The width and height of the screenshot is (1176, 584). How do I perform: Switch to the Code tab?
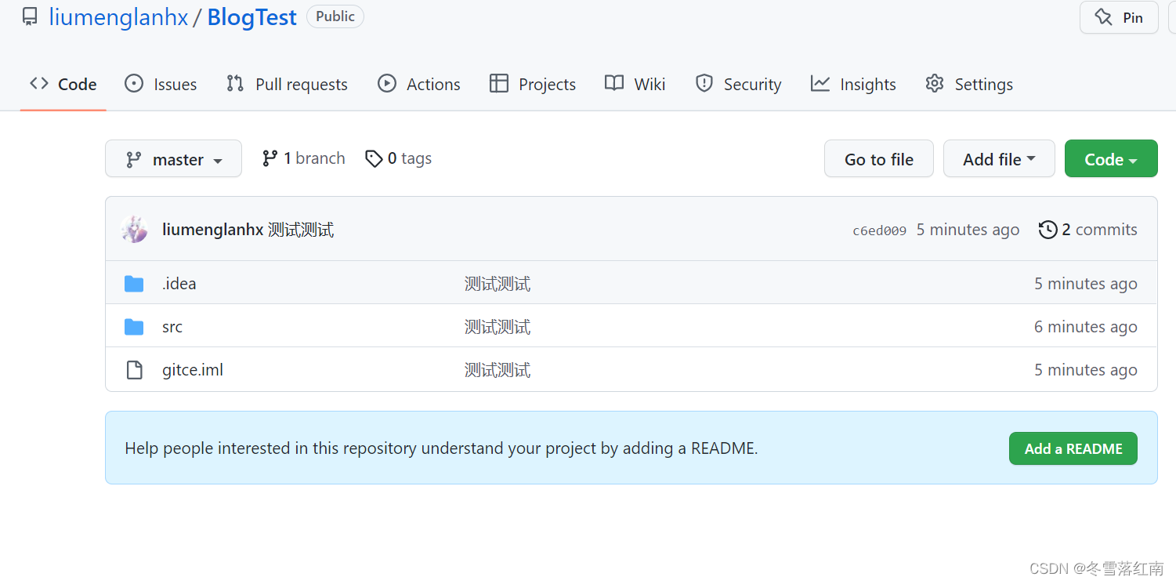(x=63, y=84)
